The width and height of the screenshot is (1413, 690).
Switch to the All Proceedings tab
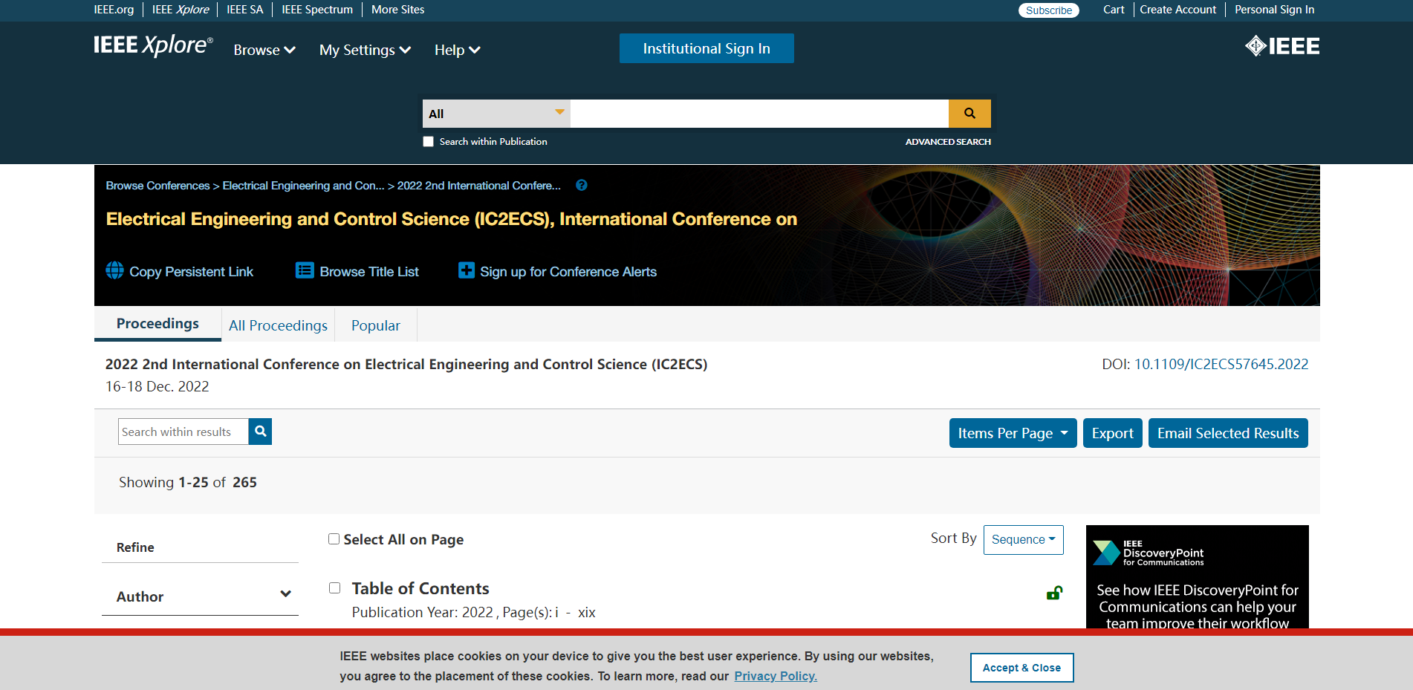278,325
